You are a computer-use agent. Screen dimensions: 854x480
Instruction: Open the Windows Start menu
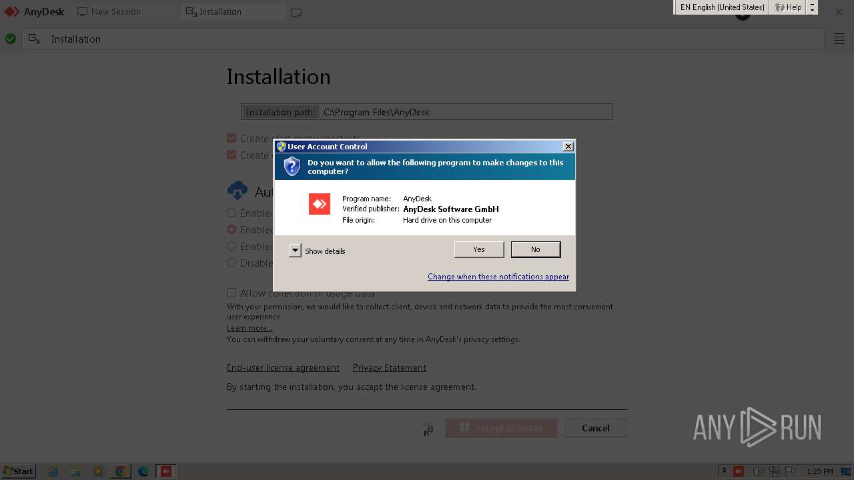pos(19,471)
